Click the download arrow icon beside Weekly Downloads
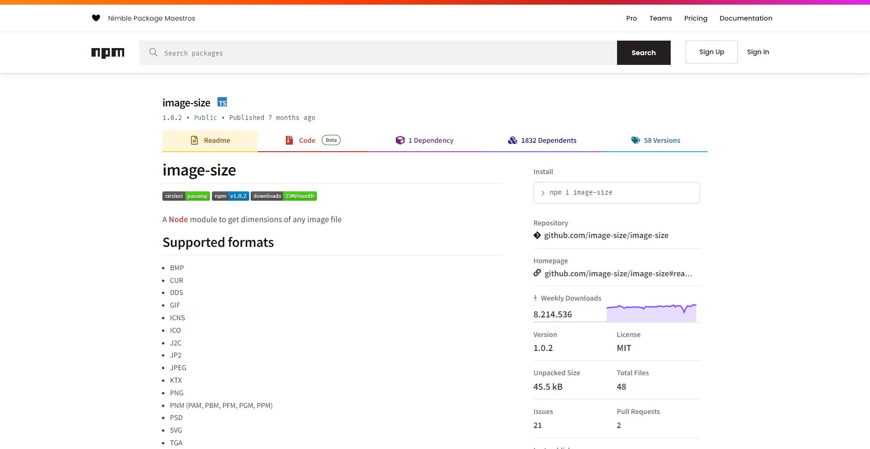 click(x=535, y=298)
